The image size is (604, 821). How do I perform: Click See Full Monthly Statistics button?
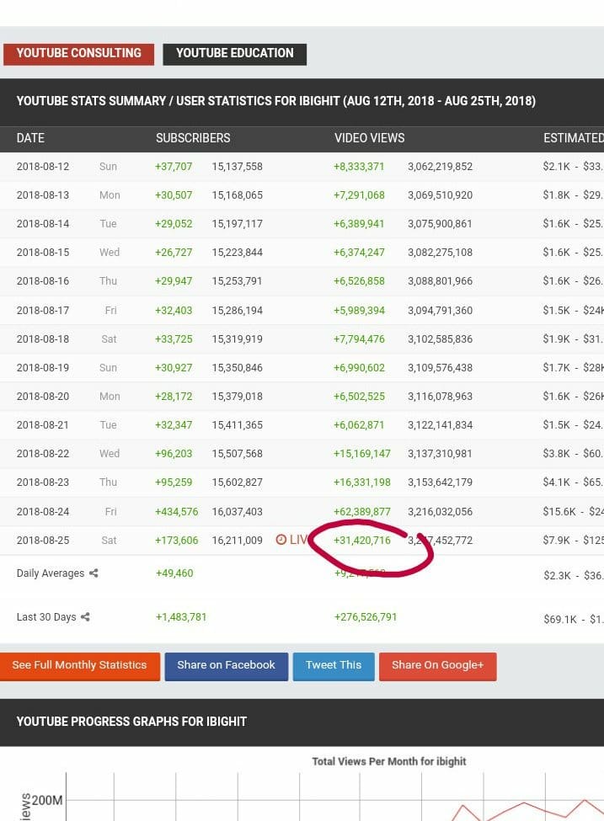[79, 665]
